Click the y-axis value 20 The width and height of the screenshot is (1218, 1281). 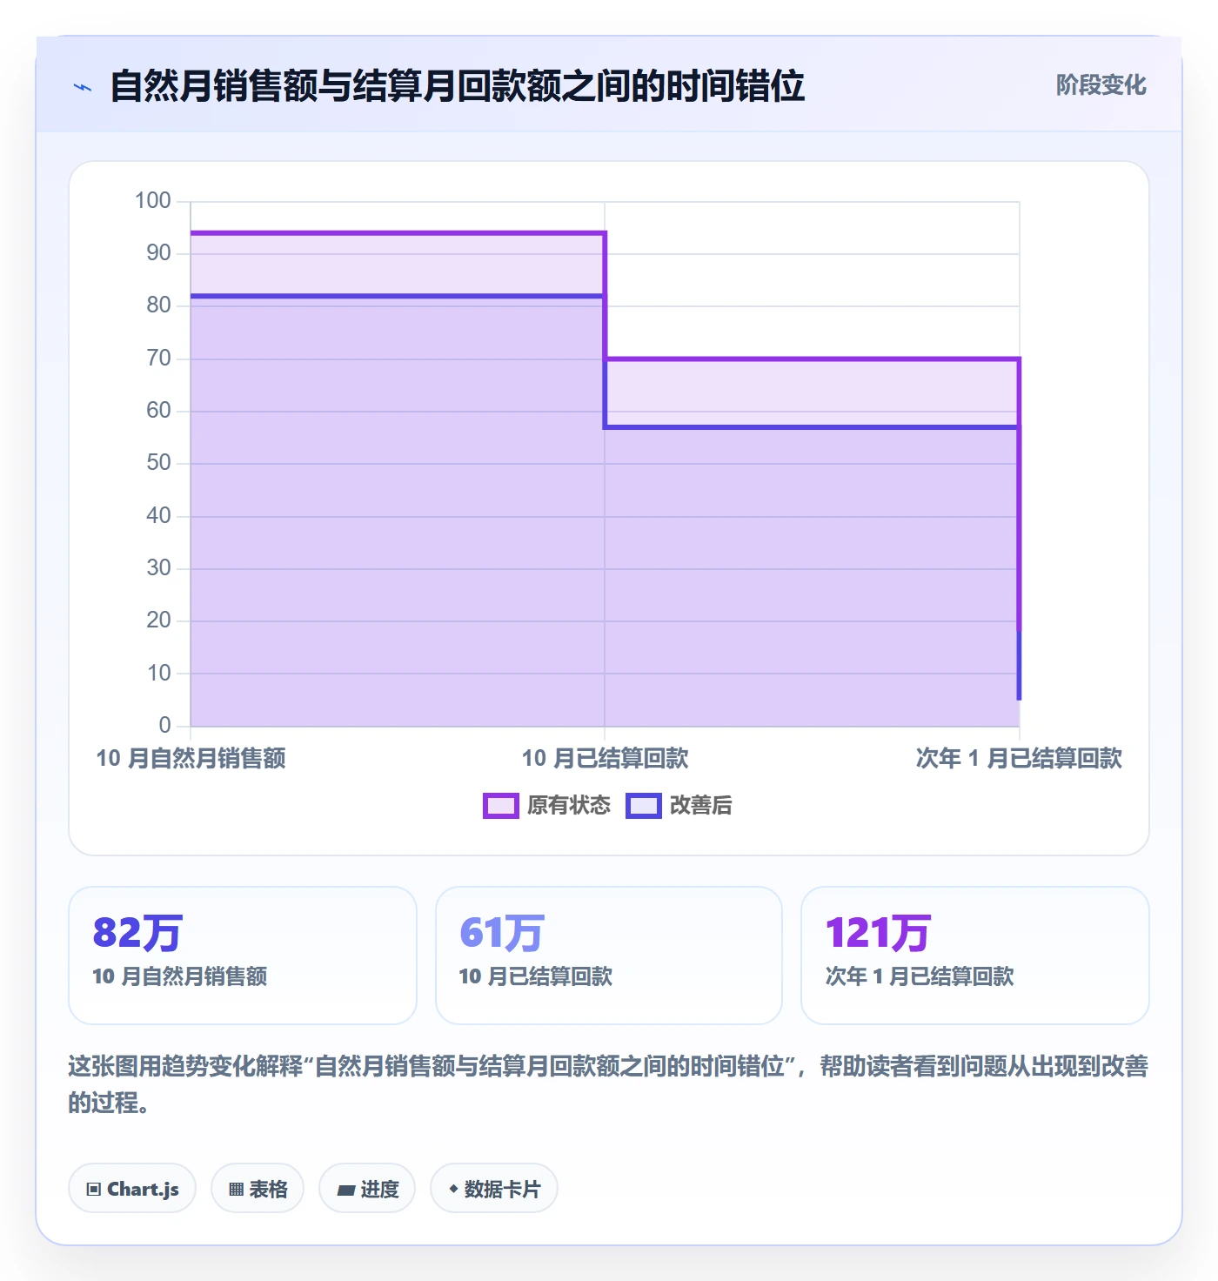pyautogui.click(x=159, y=620)
